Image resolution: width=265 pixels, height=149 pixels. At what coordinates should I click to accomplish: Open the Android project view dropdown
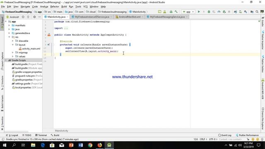(x=13, y=17)
